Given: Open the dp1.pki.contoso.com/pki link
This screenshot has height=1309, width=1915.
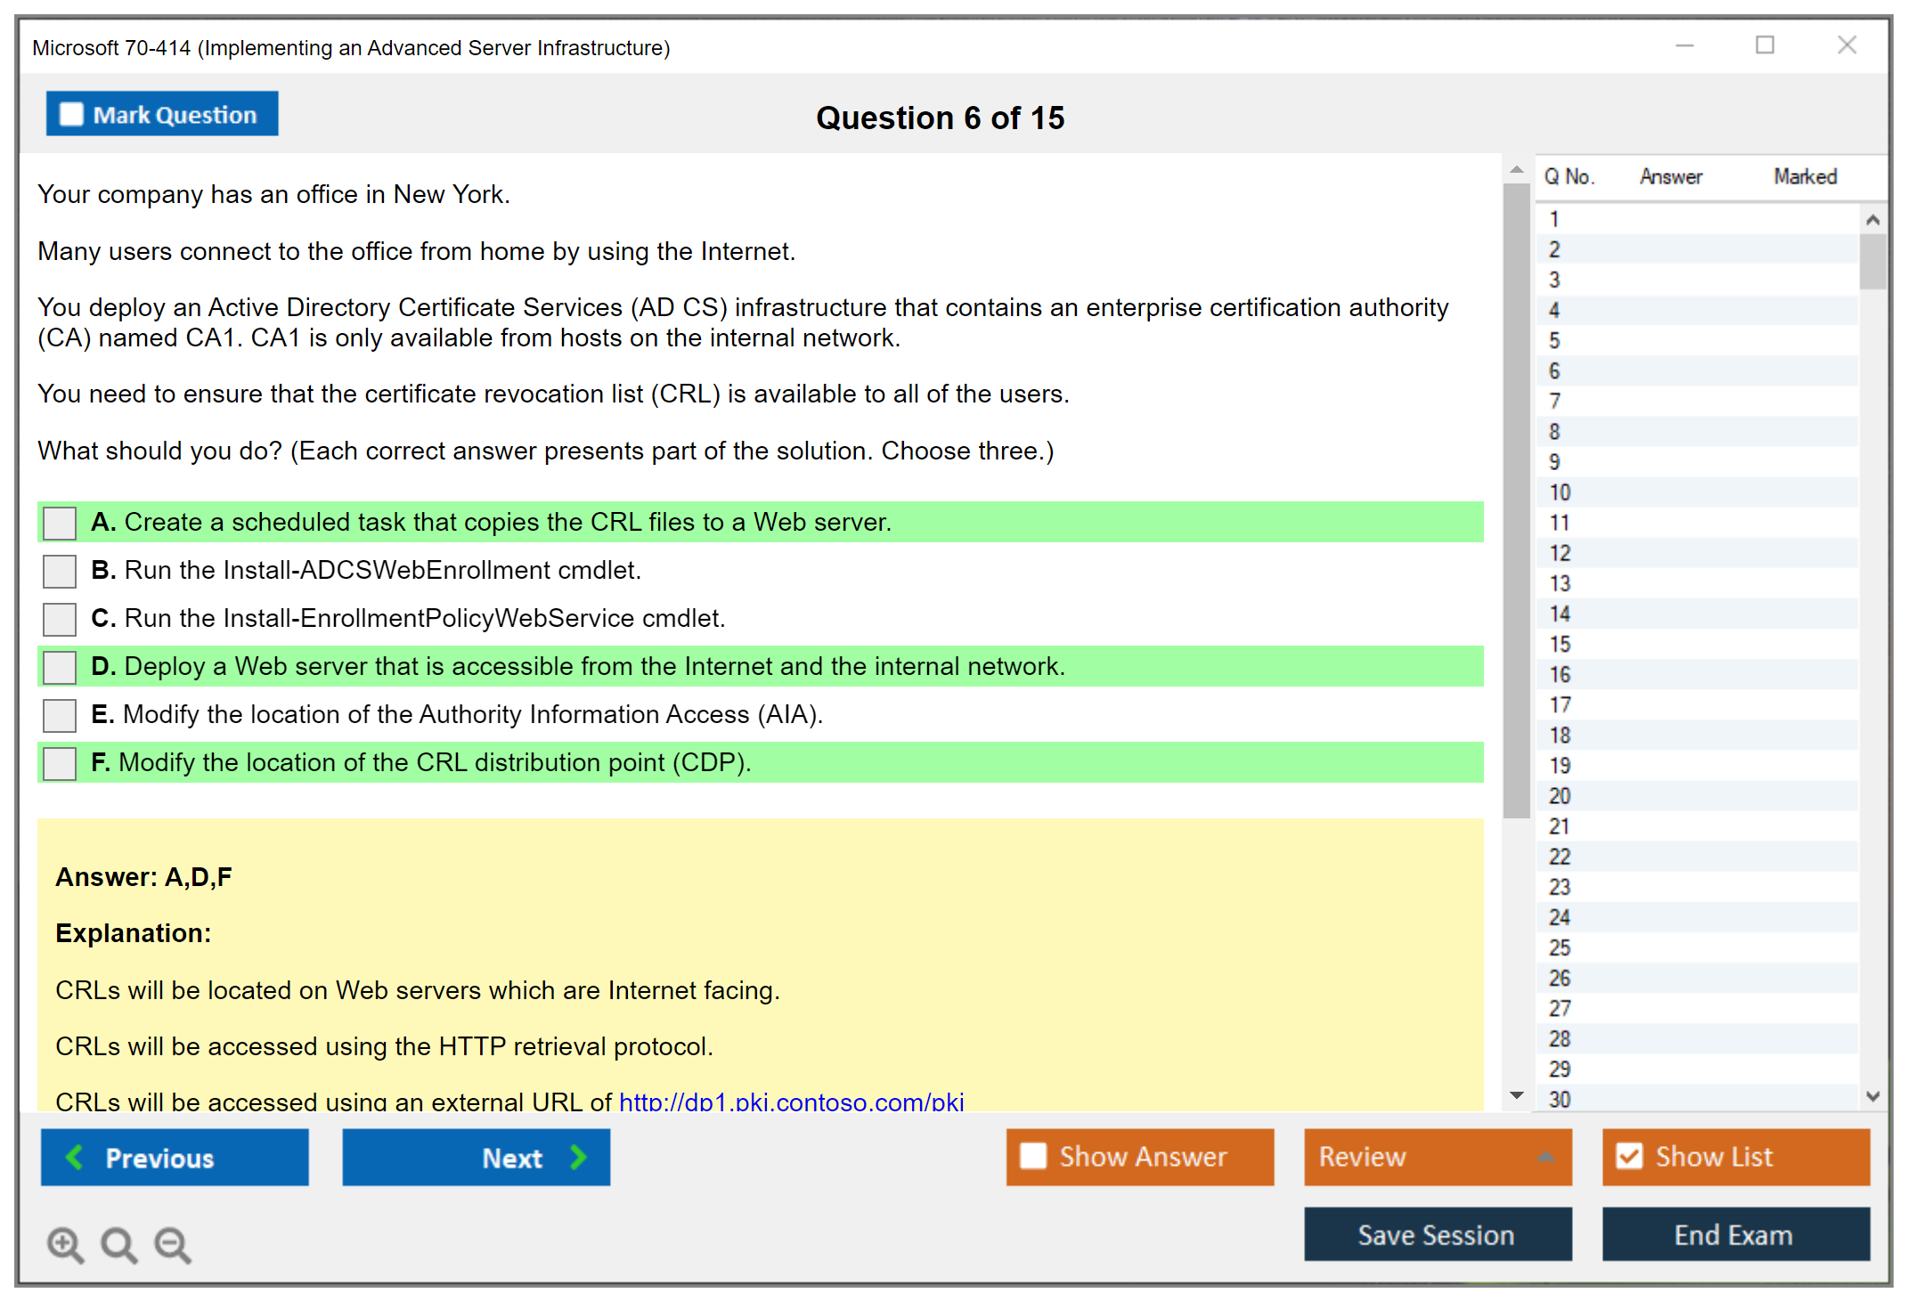Looking at the screenshot, I should click(791, 1102).
